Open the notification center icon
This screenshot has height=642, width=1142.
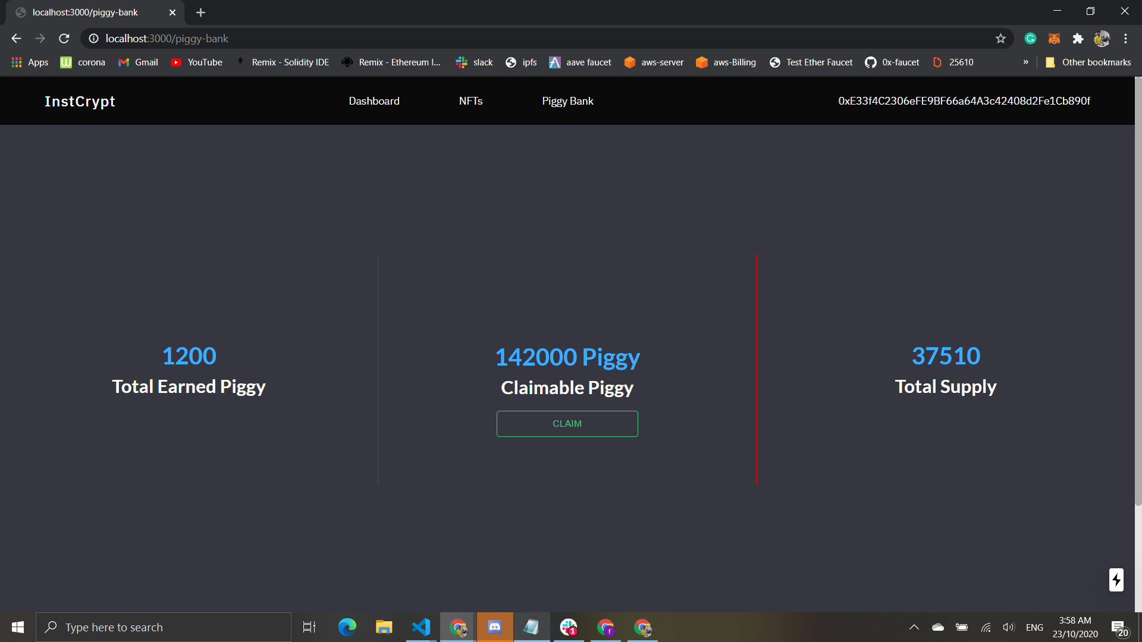pyautogui.click(x=1119, y=628)
